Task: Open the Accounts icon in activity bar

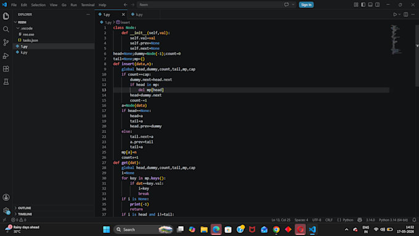Action: [x=6, y=198]
